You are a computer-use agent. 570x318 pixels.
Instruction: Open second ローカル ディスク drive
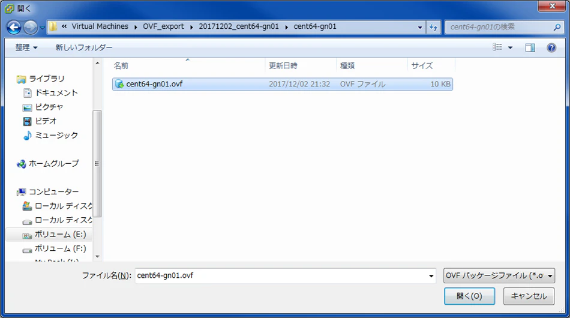[x=63, y=220]
